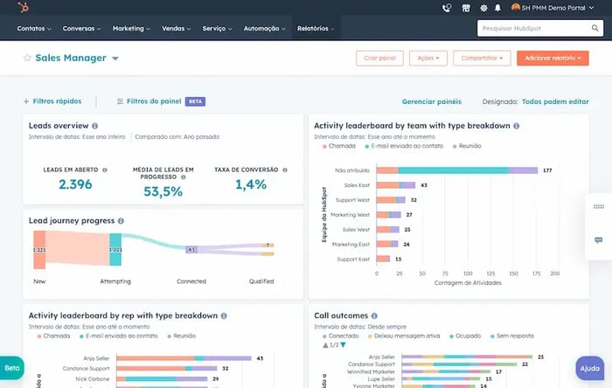Click the Leads em aberto info icon
612x388 pixels.
point(105,170)
